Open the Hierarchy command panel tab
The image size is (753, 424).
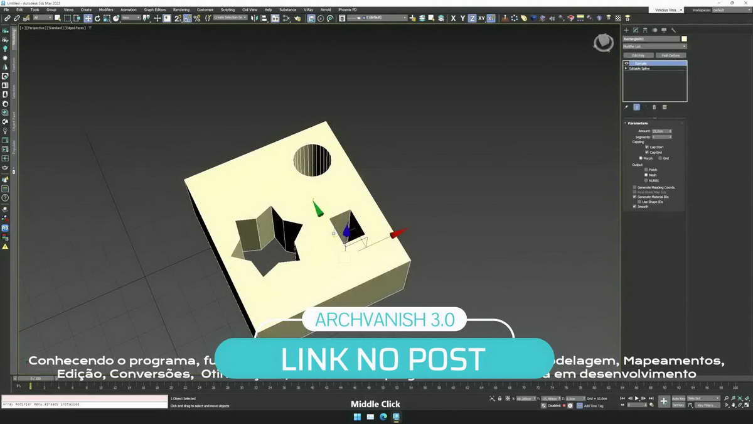645,30
